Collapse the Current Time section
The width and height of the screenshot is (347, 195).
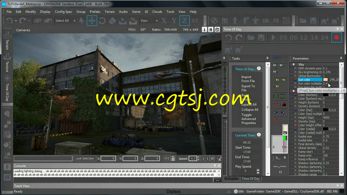[x=259, y=135]
